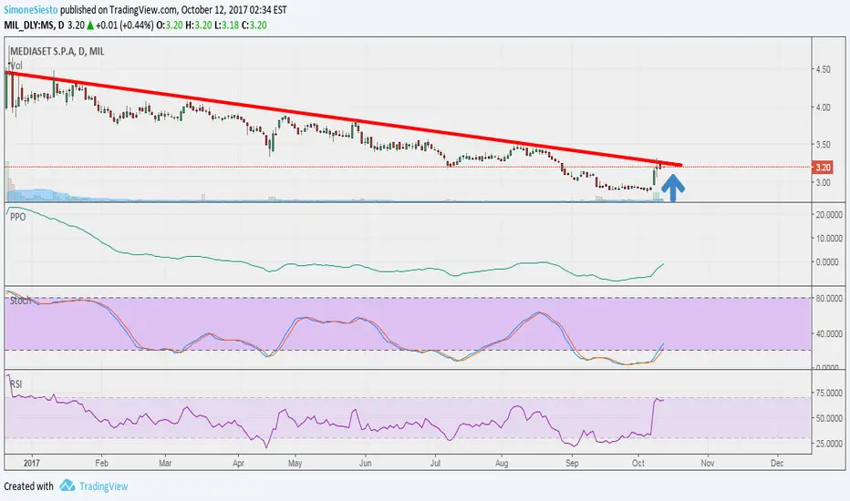The image size is (850, 501).
Task: Click the Nov time axis label
Action: pos(708,463)
